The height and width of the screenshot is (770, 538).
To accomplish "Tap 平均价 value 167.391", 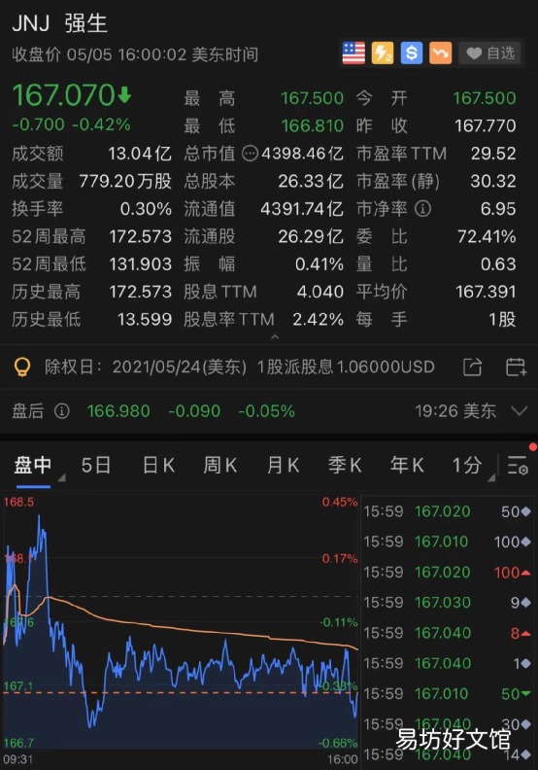I will coord(486,292).
